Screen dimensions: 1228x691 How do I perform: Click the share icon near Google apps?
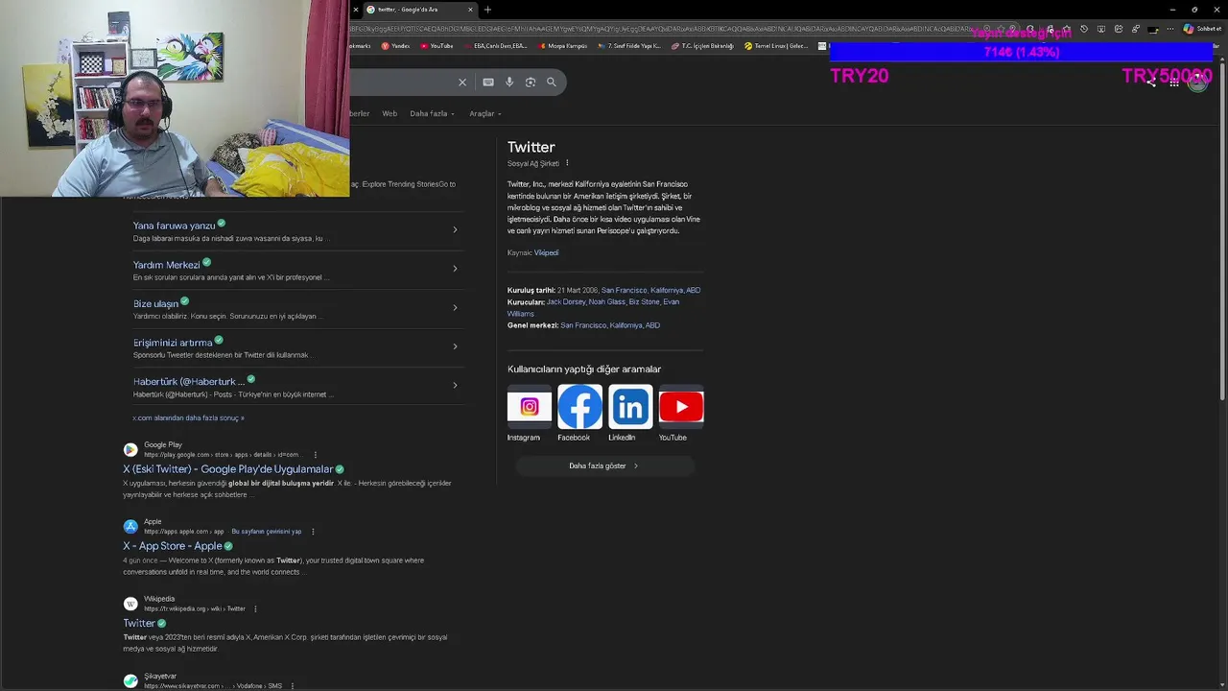click(x=1151, y=83)
